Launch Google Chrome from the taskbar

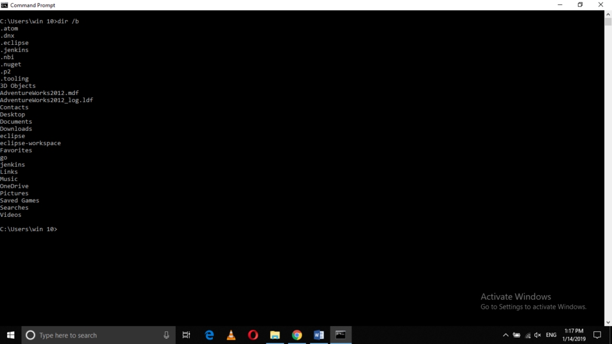pos(297,335)
